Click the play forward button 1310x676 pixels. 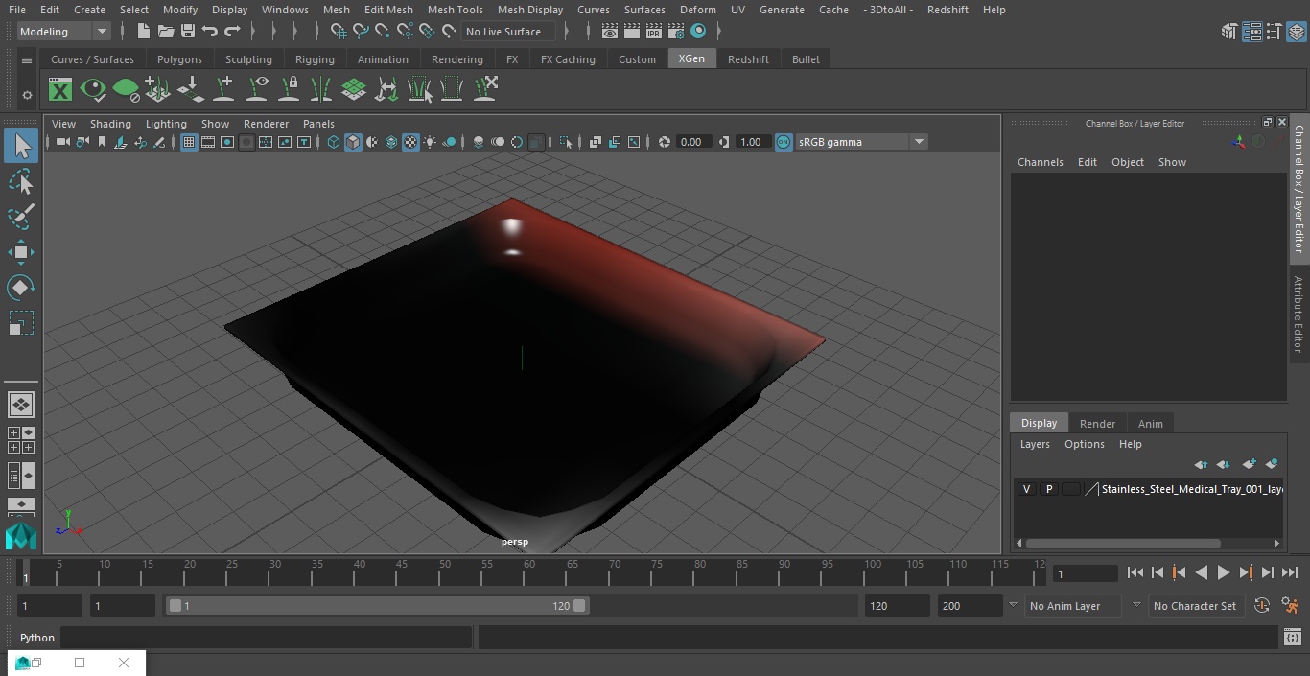[x=1223, y=572]
